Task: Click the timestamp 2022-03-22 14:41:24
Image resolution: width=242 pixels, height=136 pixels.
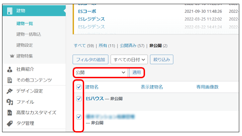Action: (x=203, y=27)
